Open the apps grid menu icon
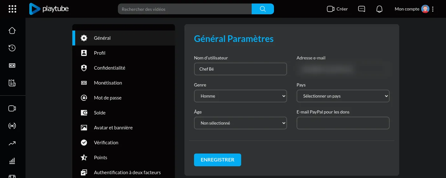This screenshot has width=446, height=178. click(12, 9)
